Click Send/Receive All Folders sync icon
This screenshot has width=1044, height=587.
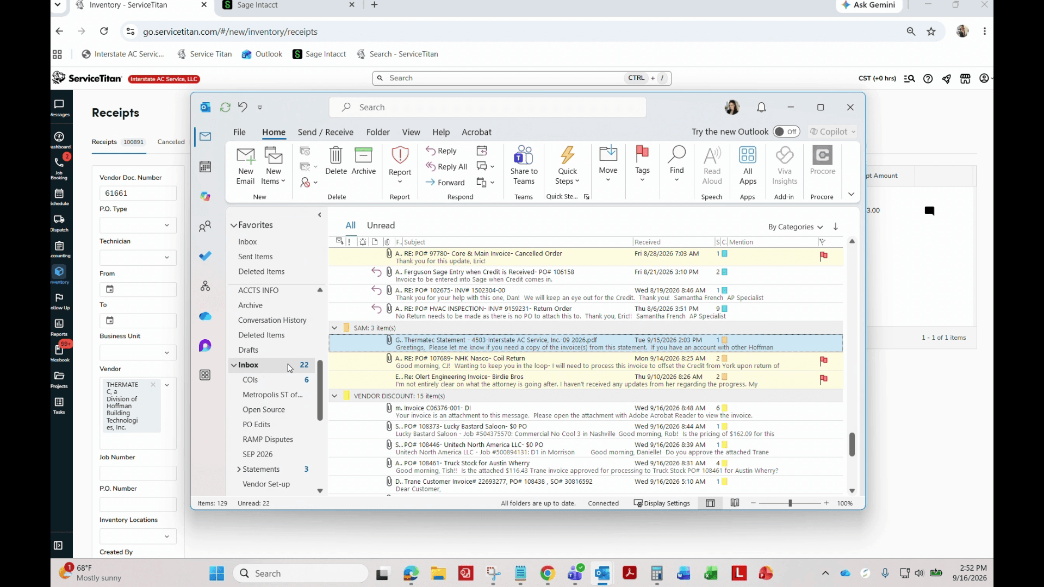pyautogui.click(x=225, y=107)
